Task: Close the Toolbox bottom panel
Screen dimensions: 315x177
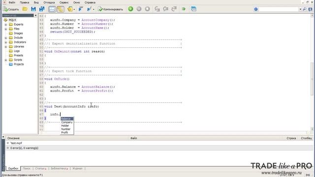Action: point(3,137)
